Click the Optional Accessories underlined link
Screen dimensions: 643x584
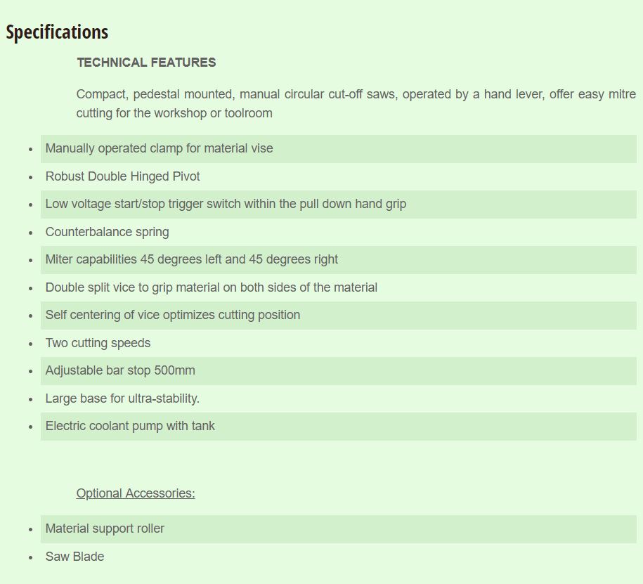pos(136,493)
